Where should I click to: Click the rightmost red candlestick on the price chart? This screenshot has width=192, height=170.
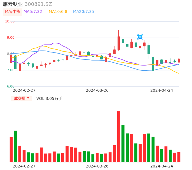(x=179, y=60)
